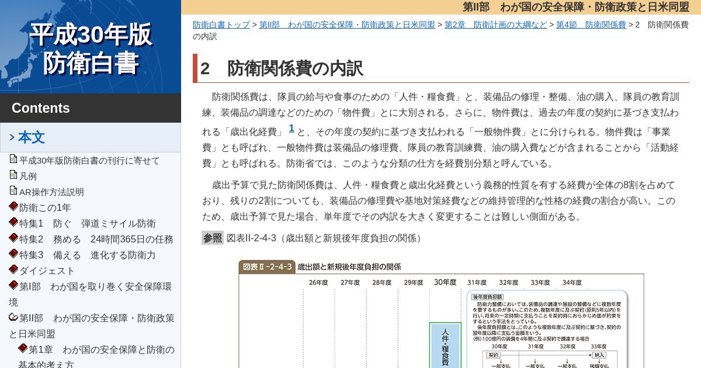Viewport: 701px width, 368px height.
Task: Click the book icon beside 第I部
Action: pos(13,285)
